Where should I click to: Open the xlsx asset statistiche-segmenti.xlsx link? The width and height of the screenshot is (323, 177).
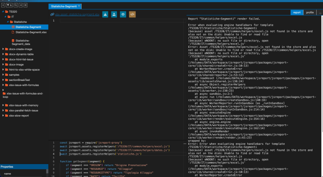(77, 14)
